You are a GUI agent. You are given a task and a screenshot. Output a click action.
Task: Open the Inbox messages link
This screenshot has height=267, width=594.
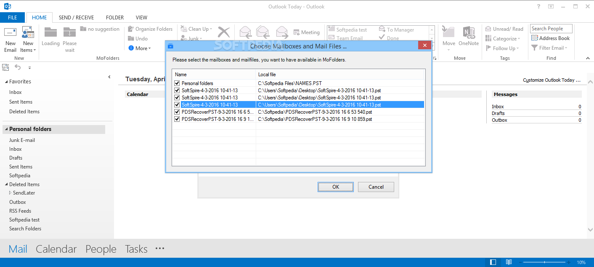498,107
